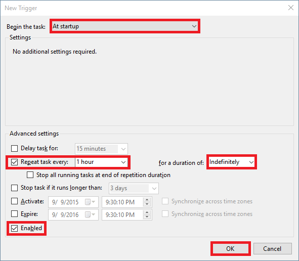The width and height of the screenshot is (299, 261).
Task: Tick the Activate checkbox
Action: (15, 201)
